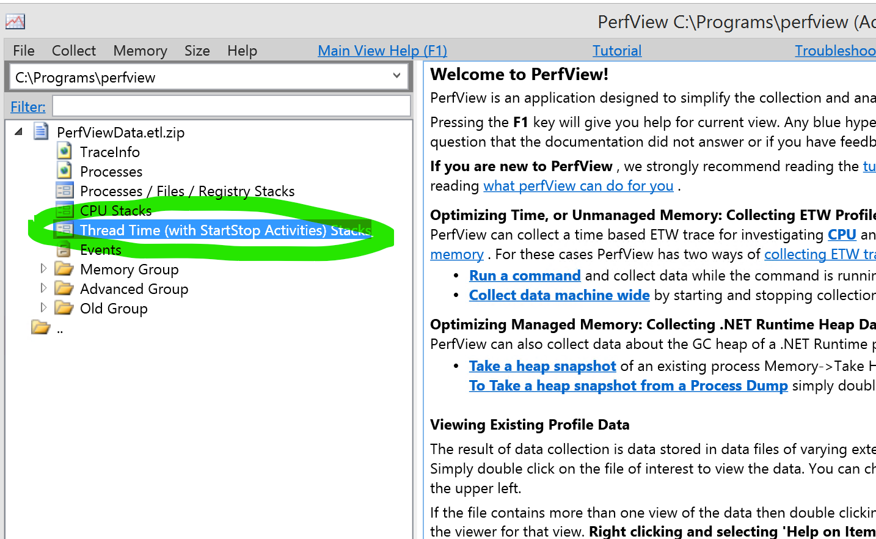Select the Memory Group label
Viewport: 876px width, 539px height.
130,269
